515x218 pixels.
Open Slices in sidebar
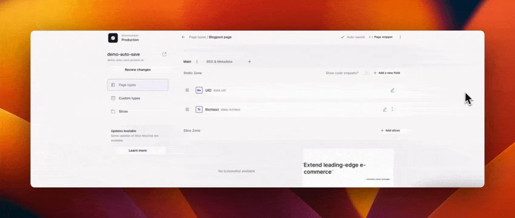click(138, 111)
